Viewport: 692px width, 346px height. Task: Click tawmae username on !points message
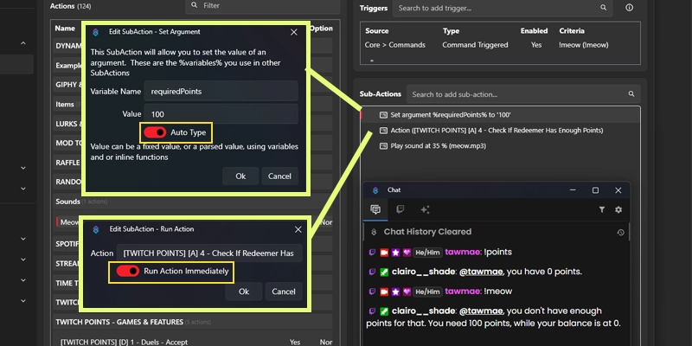tap(463, 253)
